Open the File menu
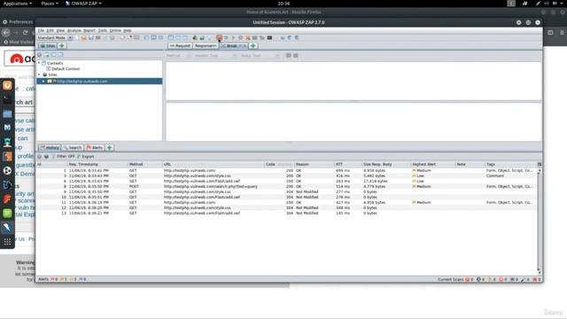This screenshot has height=319, width=567. (x=41, y=30)
